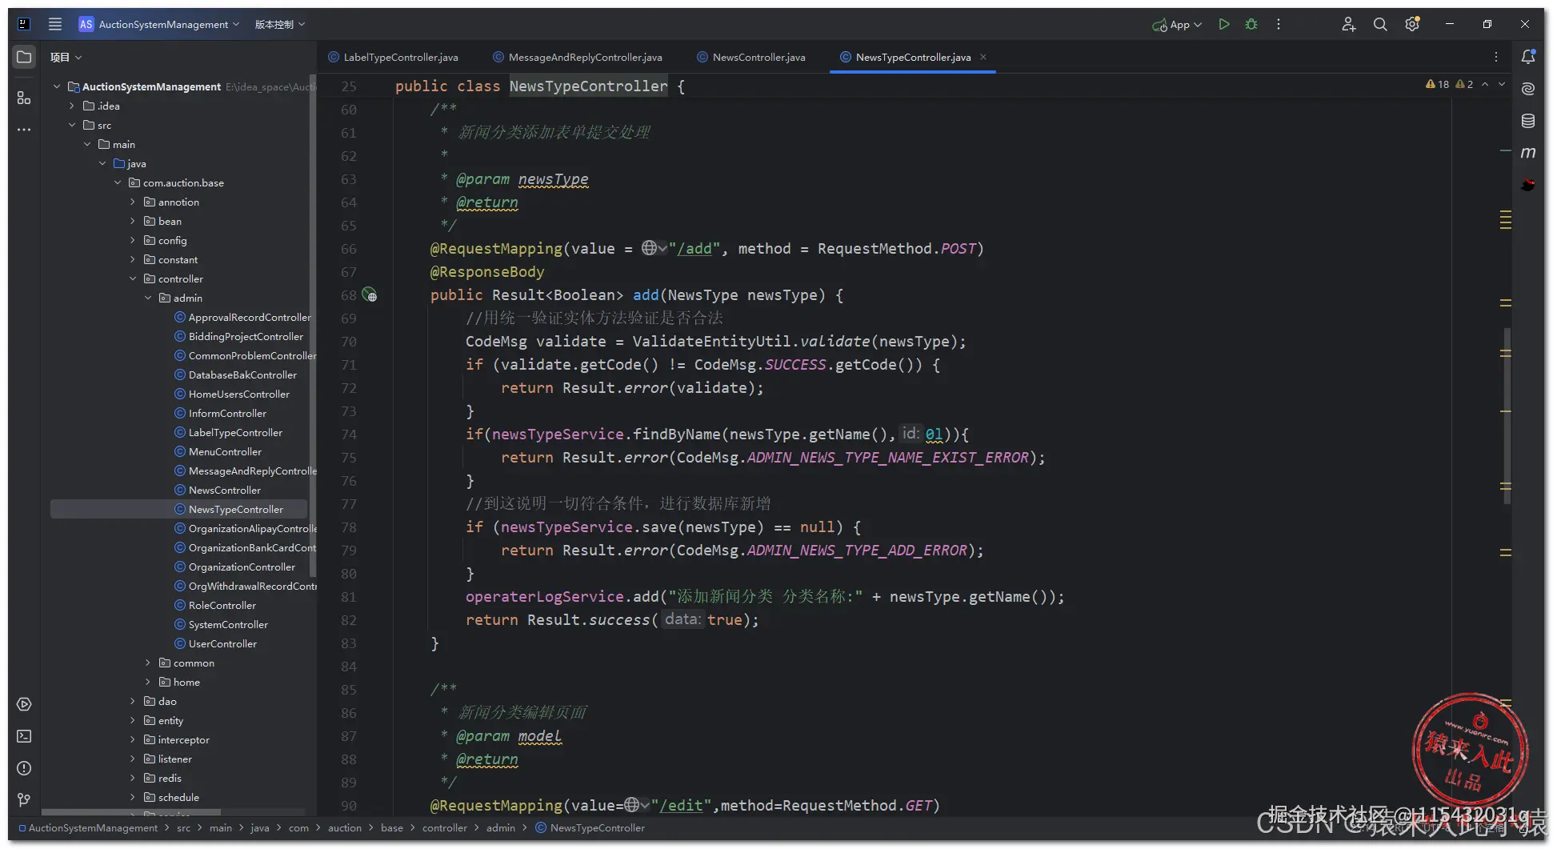
Task: Open the AuctionSystemManagement project dropdown
Action: click(159, 24)
